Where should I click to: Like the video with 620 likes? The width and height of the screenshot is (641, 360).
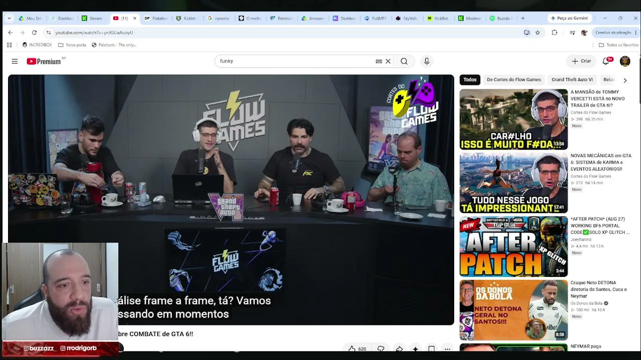click(358, 349)
